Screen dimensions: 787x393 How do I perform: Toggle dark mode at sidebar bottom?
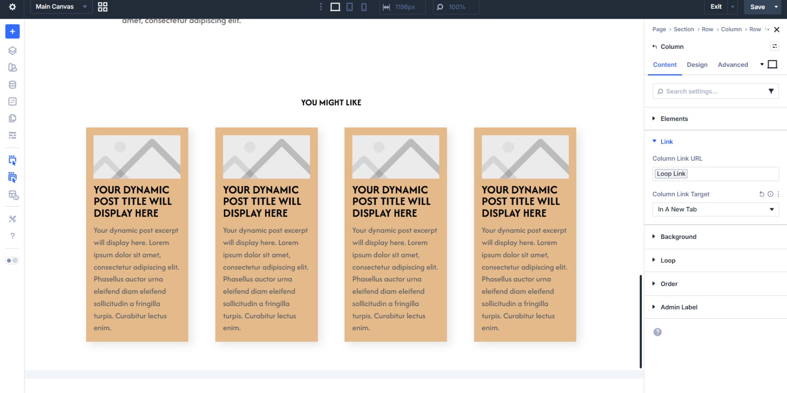pos(12,260)
